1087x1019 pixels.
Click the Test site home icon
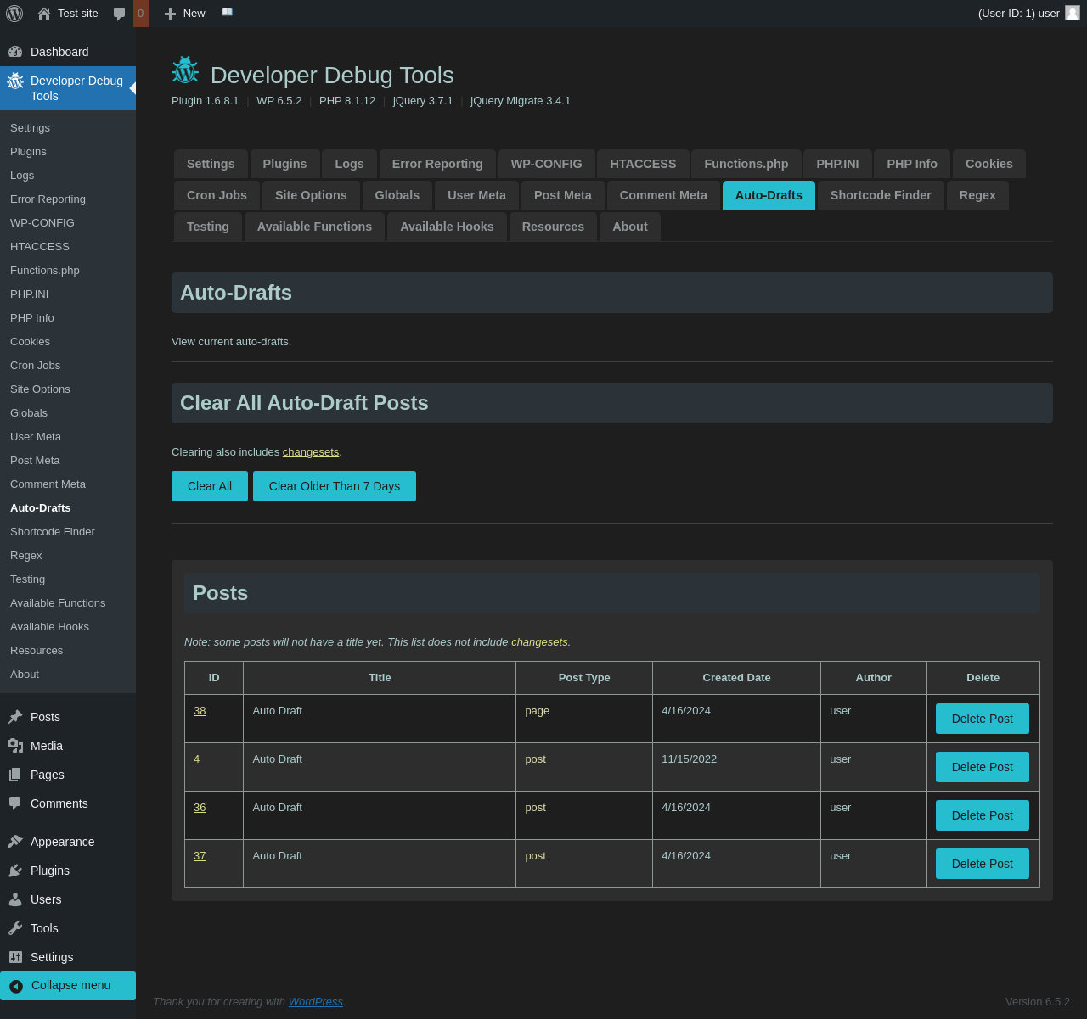[x=44, y=14]
